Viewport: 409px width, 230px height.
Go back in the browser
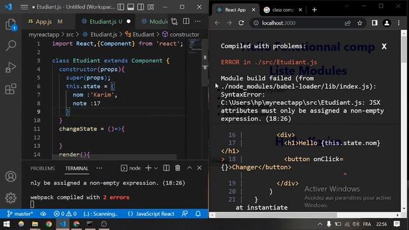217,23
